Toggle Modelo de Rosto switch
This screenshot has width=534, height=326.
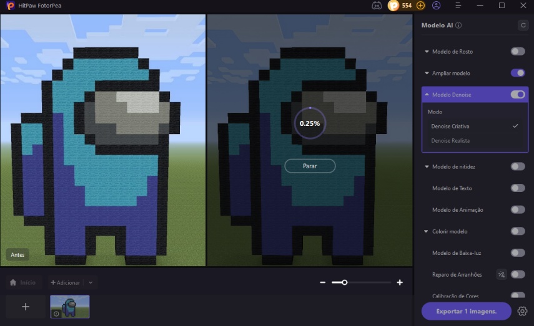click(x=518, y=51)
